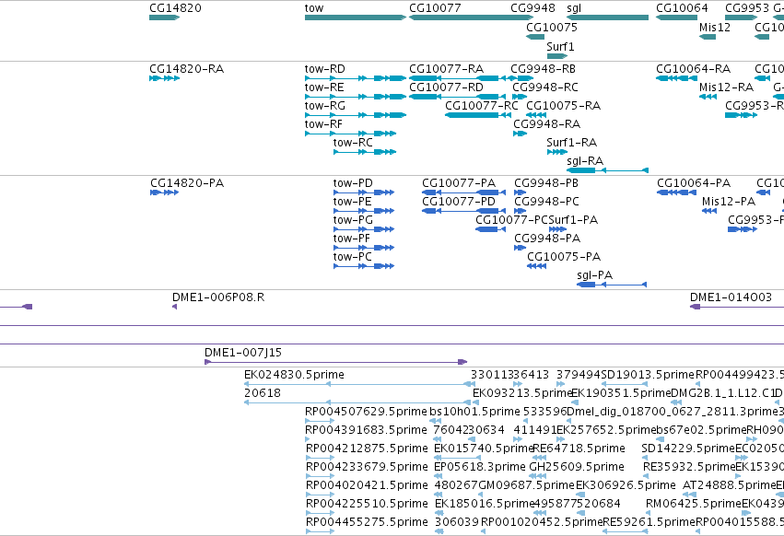Open the RP004507629.5prime EST

point(320,421)
